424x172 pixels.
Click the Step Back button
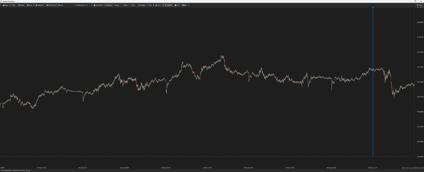pyautogui.click(x=40, y=5)
